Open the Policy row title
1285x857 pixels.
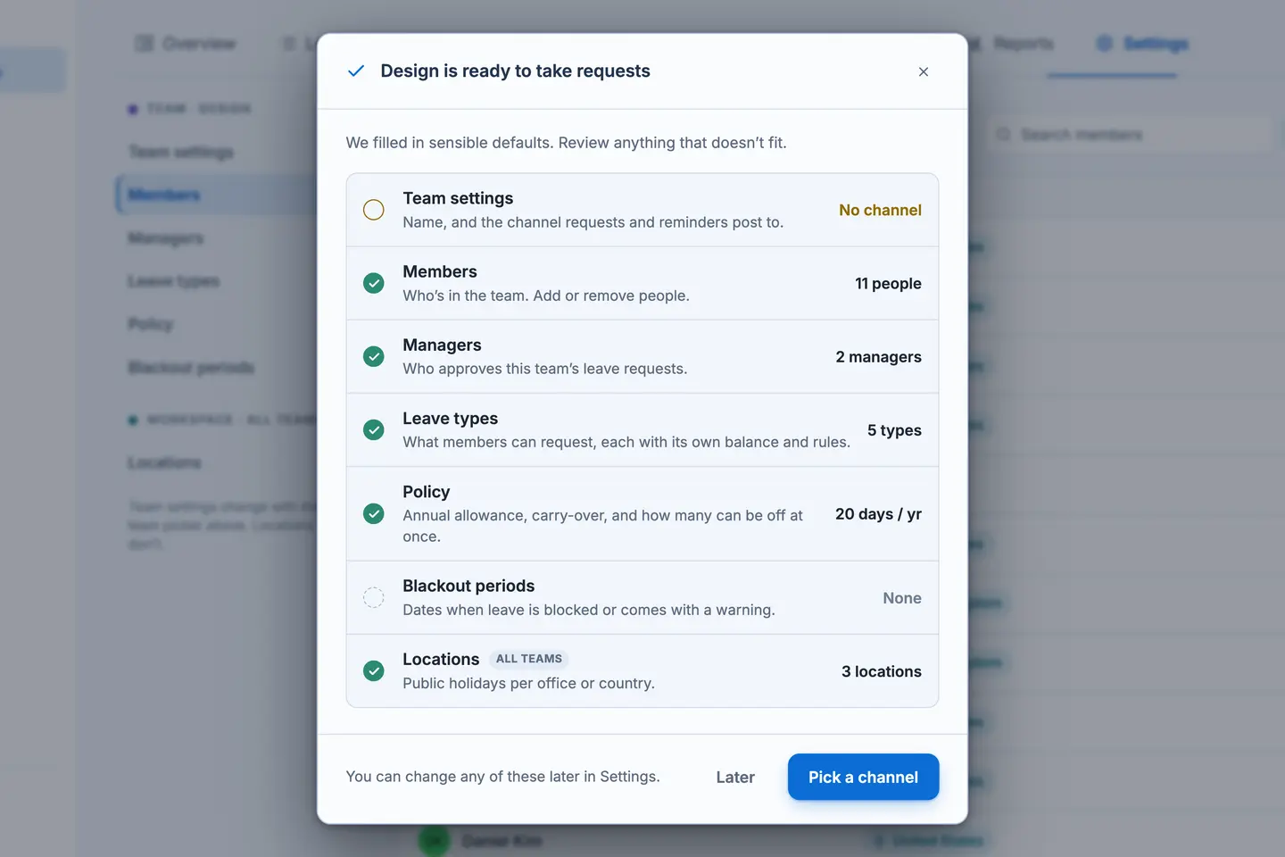click(427, 492)
